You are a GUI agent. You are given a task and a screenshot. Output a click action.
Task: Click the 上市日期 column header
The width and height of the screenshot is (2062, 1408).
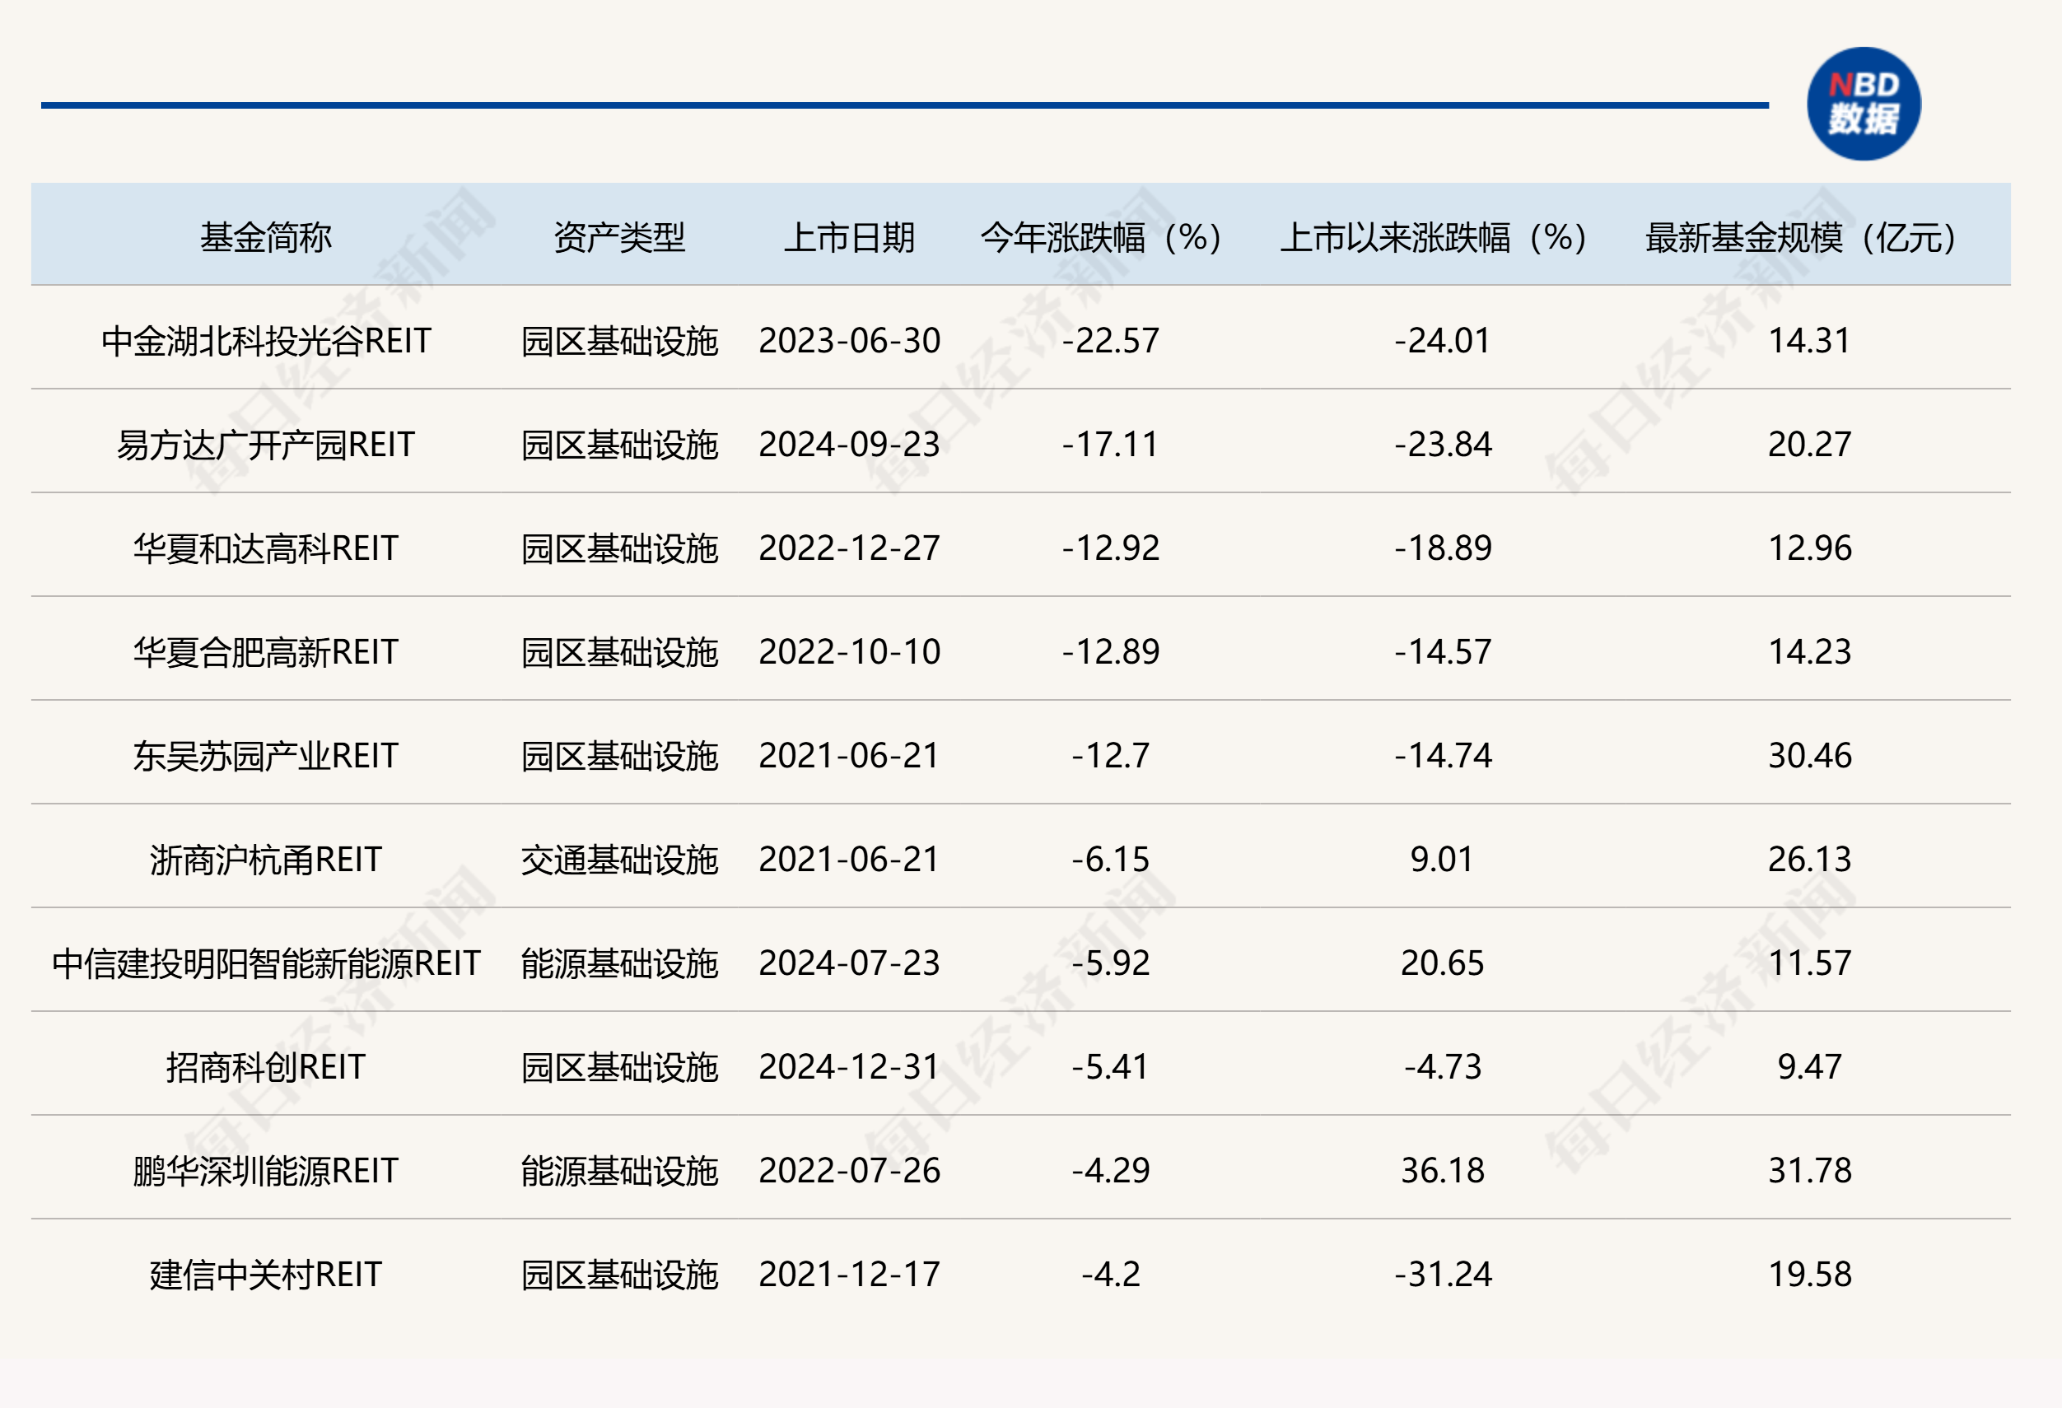(x=849, y=237)
